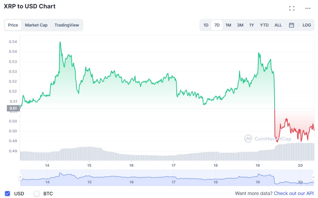
Task: Uncheck the USD currency checkbox
Action: (x=8, y=194)
